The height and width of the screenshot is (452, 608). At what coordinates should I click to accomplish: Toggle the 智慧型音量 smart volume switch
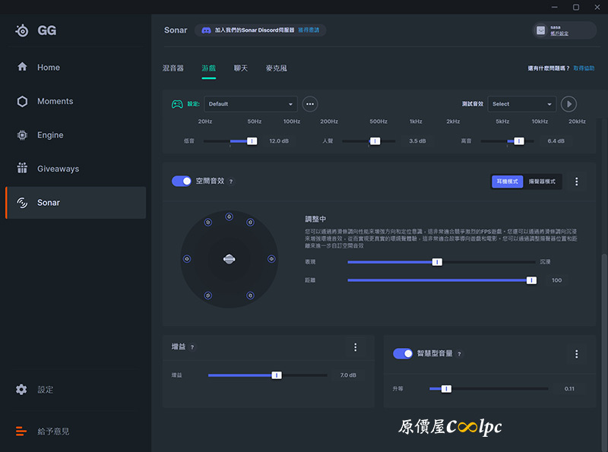pos(403,353)
